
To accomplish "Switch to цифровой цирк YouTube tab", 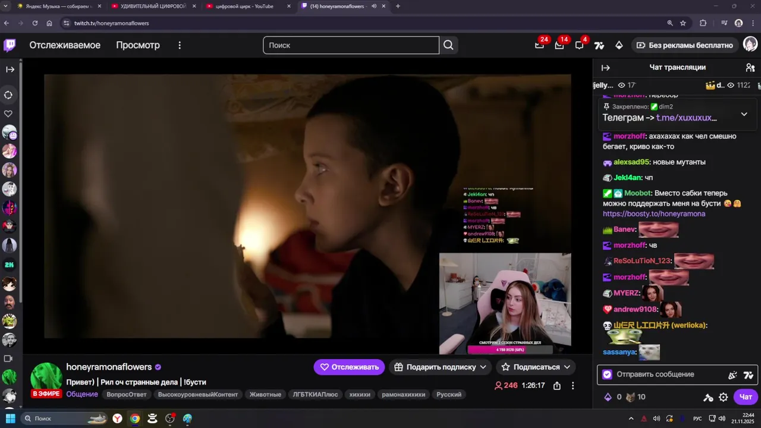I will (248, 6).
